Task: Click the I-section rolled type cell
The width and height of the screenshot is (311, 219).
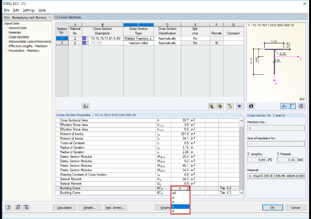Action: (x=138, y=43)
